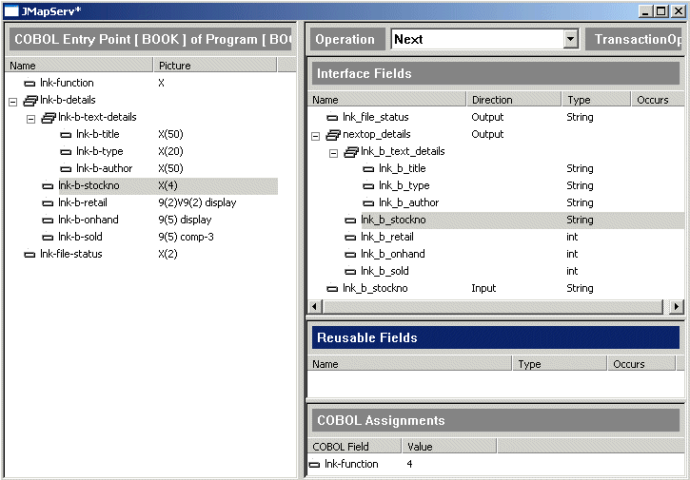Click the field icon in COBOL Assignments row
Viewport: 690px width, 480px height.
[x=315, y=465]
